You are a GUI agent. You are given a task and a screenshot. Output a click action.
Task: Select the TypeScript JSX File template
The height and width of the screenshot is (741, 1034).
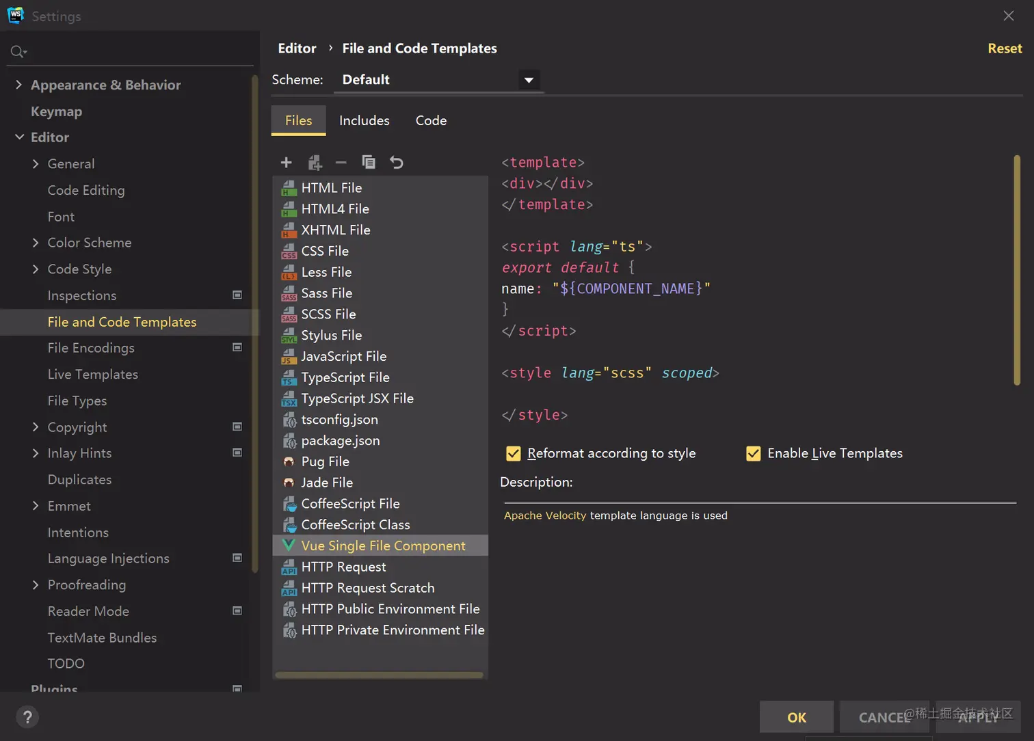click(380, 399)
